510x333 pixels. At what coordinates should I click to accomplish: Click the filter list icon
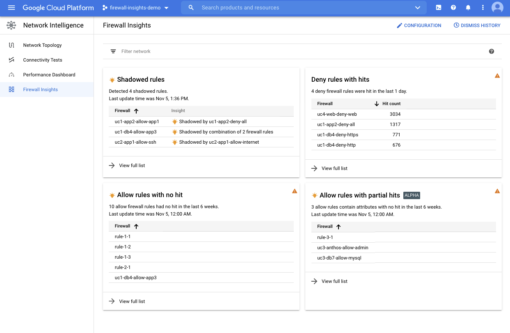(113, 51)
